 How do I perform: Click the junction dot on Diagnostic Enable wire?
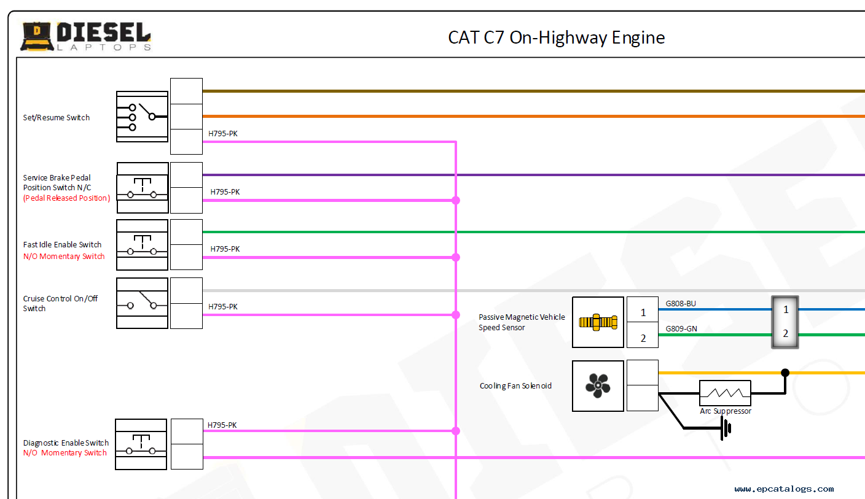click(x=456, y=431)
